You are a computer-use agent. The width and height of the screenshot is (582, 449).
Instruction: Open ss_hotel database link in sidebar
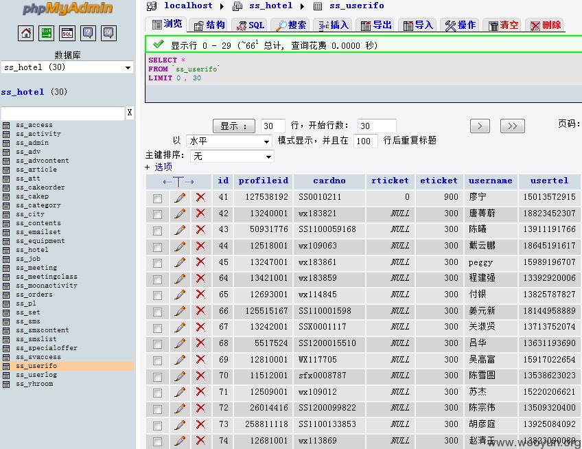(x=23, y=92)
